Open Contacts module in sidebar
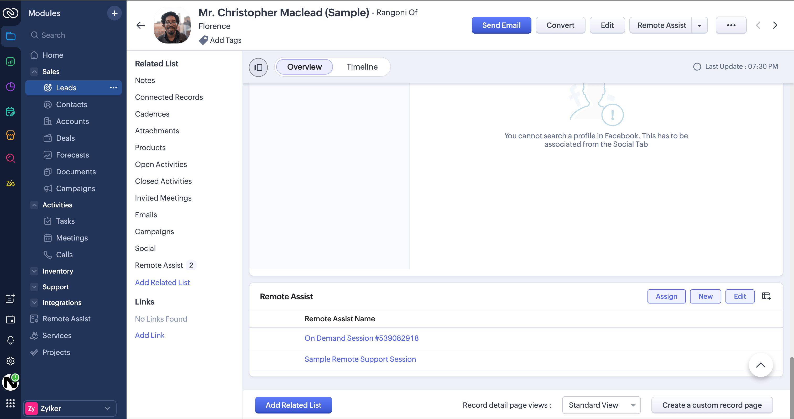The image size is (794, 419). coord(71,104)
